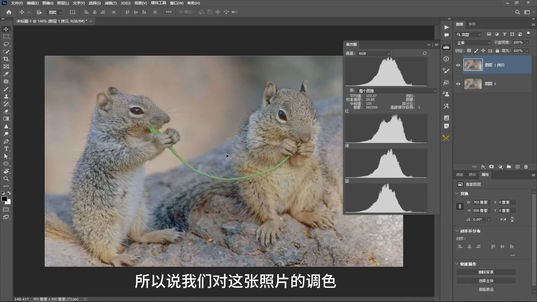The width and height of the screenshot is (537, 302).
Task: Click the 选择主体 button
Action: click(x=486, y=280)
